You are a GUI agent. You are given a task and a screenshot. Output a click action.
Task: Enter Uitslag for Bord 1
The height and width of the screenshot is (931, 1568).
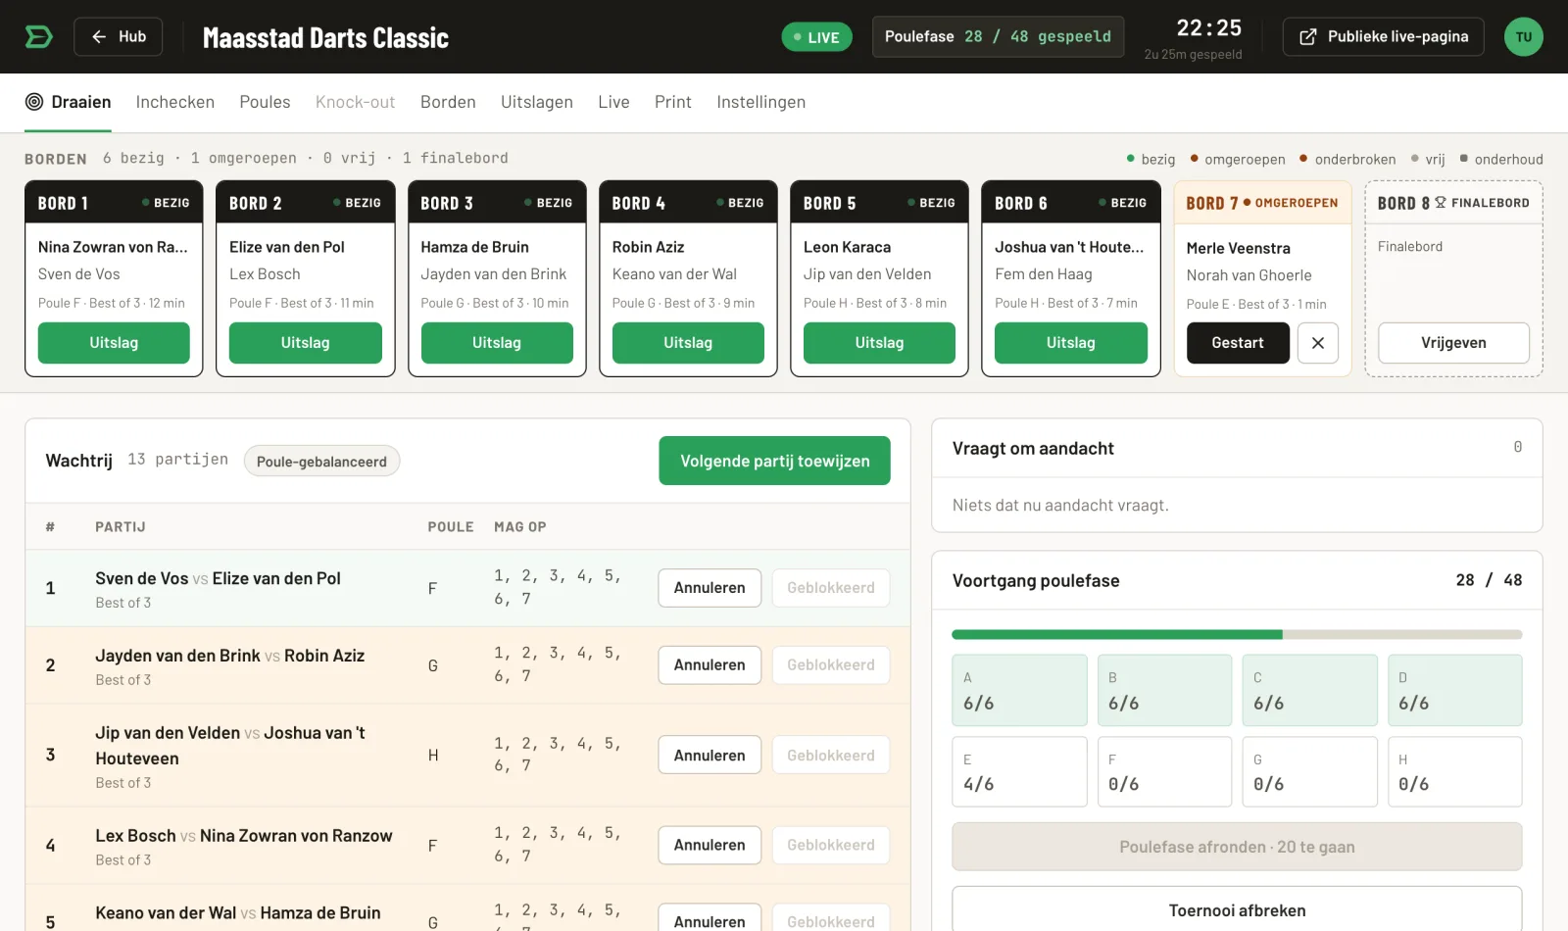tap(114, 343)
